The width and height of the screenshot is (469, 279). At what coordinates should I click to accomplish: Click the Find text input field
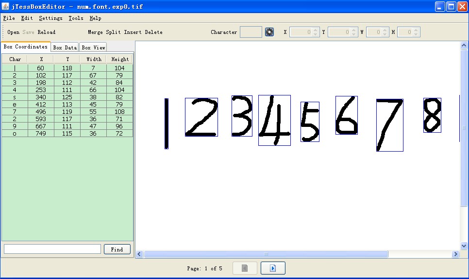coord(52,249)
